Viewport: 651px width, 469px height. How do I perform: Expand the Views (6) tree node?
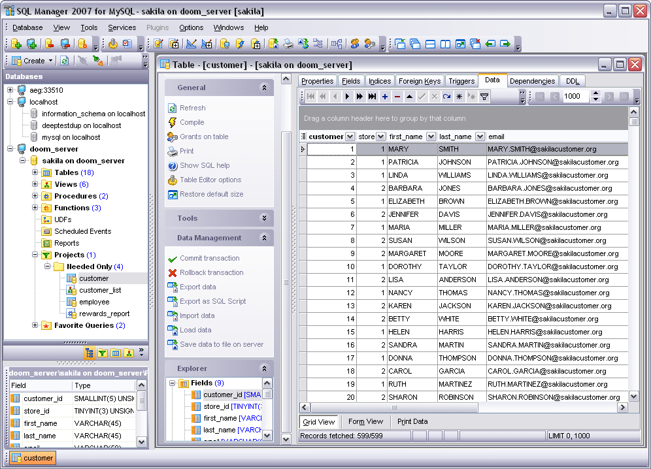click(x=35, y=184)
